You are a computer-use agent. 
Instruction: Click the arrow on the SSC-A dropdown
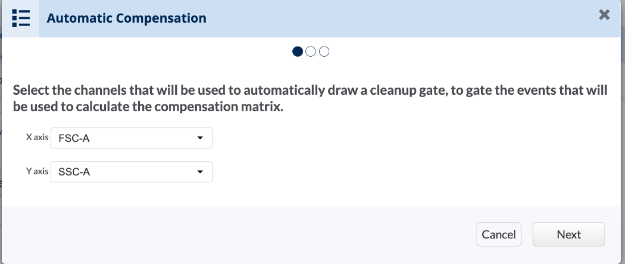(200, 172)
